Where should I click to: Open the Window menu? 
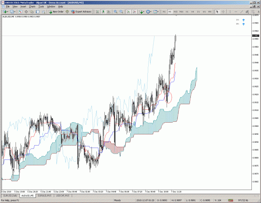(x=51, y=7)
